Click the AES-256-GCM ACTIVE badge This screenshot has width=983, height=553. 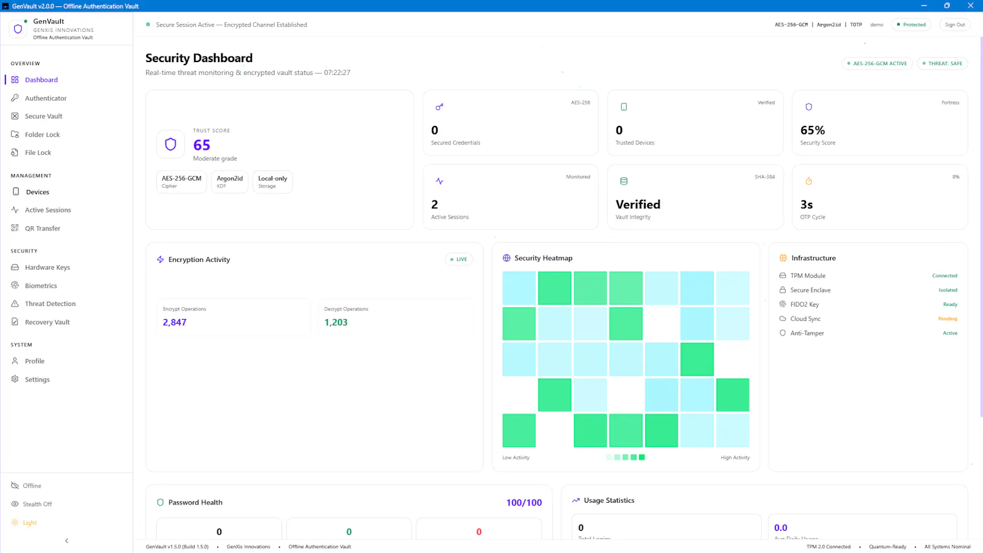click(877, 63)
